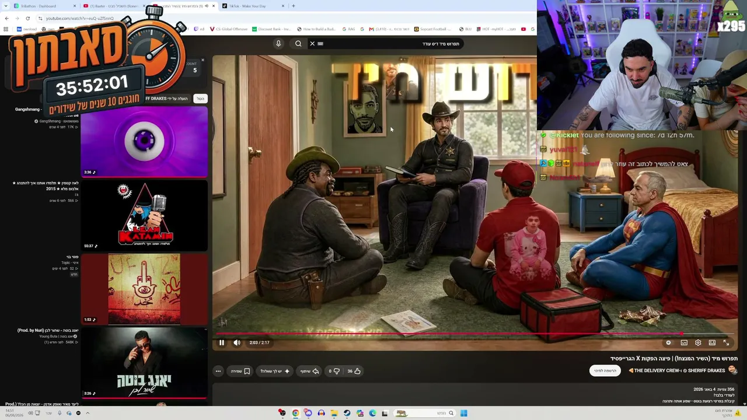
Task: Mute the video player volume
Action: coord(237,342)
